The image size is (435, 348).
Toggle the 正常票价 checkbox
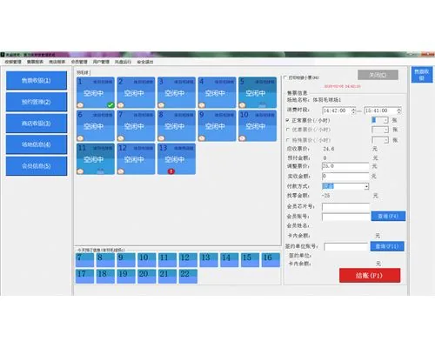pos(287,120)
